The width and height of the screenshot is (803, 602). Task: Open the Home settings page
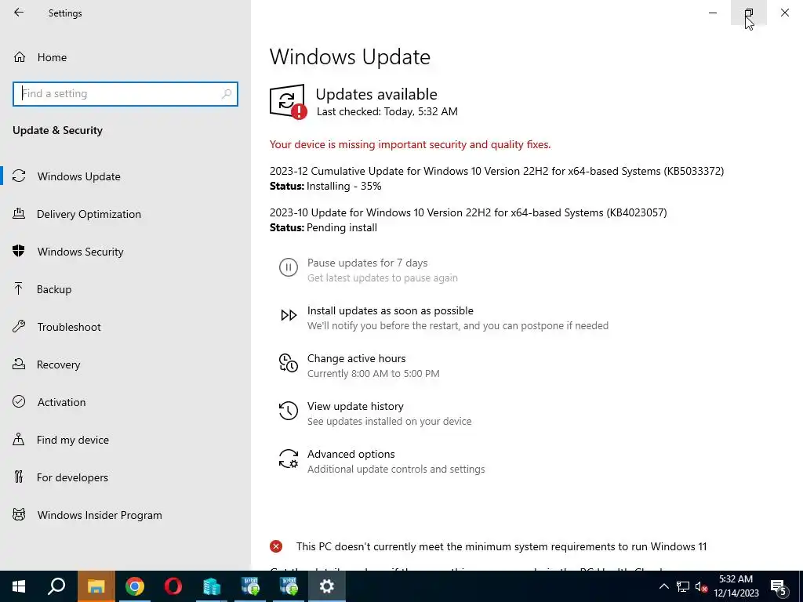52,57
